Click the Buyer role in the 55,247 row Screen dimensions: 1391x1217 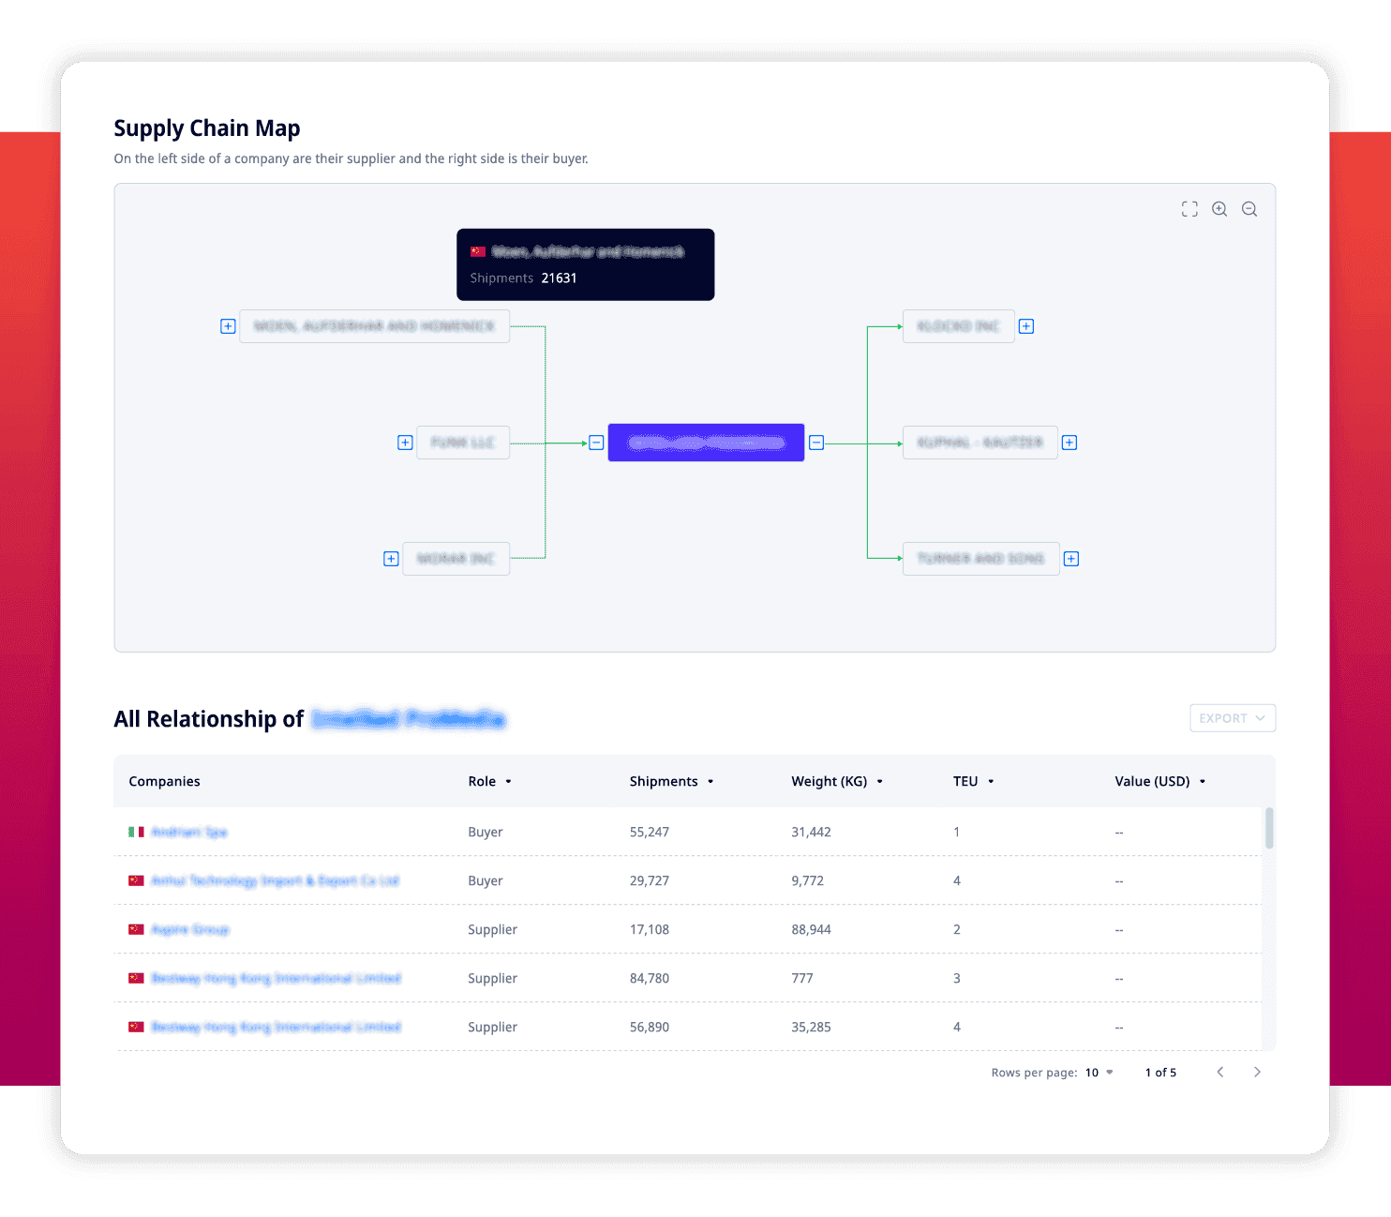pos(486,832)
